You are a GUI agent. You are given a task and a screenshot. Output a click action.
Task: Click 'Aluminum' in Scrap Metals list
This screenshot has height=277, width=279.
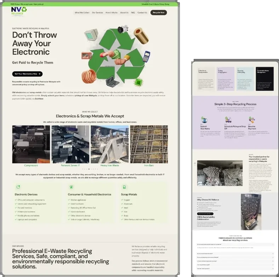tap(128, 204)
